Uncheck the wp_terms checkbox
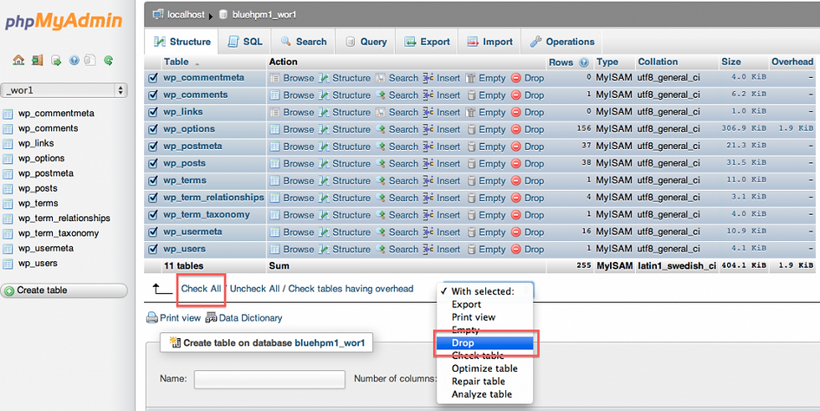Screen dimensions: 820x411 coord(153,181)
